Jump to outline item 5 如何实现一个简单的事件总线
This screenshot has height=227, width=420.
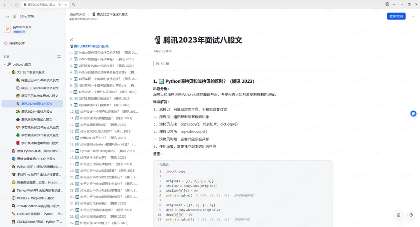(x=104, y=79)
